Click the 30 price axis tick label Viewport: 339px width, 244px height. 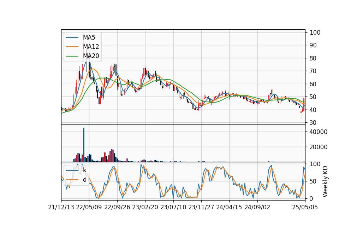pyautogui.click(x=313, y=123)
